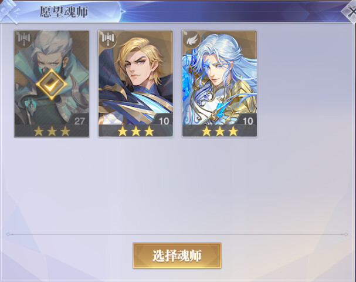Click the three-star rating bar on the gray-haired card
356x282 pixels.
click(52, 131)
